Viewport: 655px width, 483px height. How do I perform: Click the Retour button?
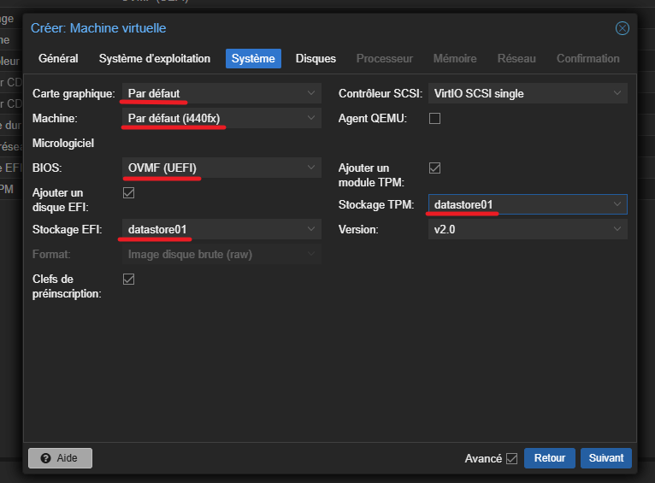[550, 458]
